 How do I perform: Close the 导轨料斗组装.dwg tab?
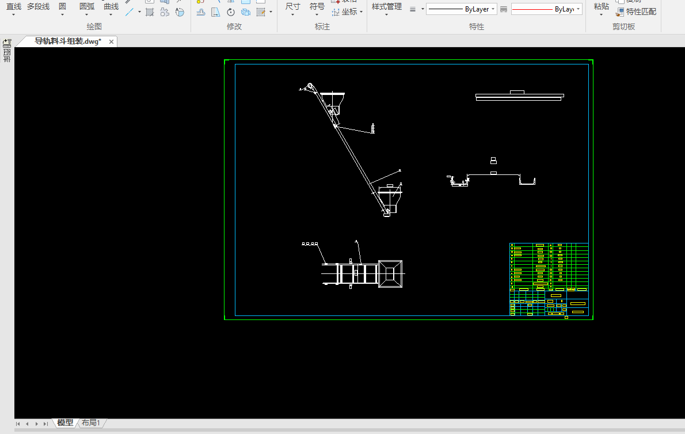tap(112, 42)
